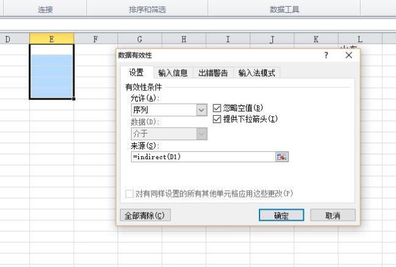Switch to the 出错警告 tab
The image size is (396, 267).
[x=213, y=73]
